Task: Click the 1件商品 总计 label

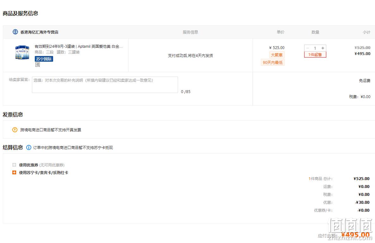Action: pyautogui.click(x=321, y=178)
